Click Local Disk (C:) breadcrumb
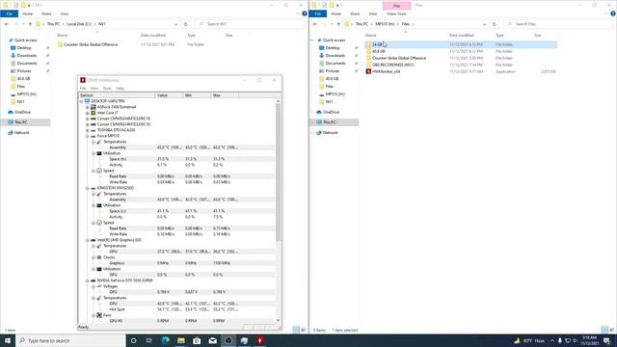 [79, 24]
